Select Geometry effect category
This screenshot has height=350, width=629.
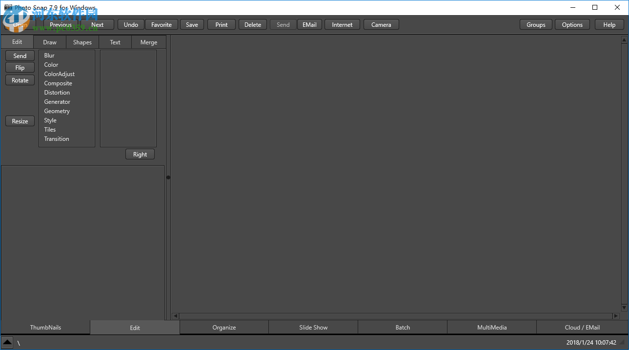[x=57, y=111]
